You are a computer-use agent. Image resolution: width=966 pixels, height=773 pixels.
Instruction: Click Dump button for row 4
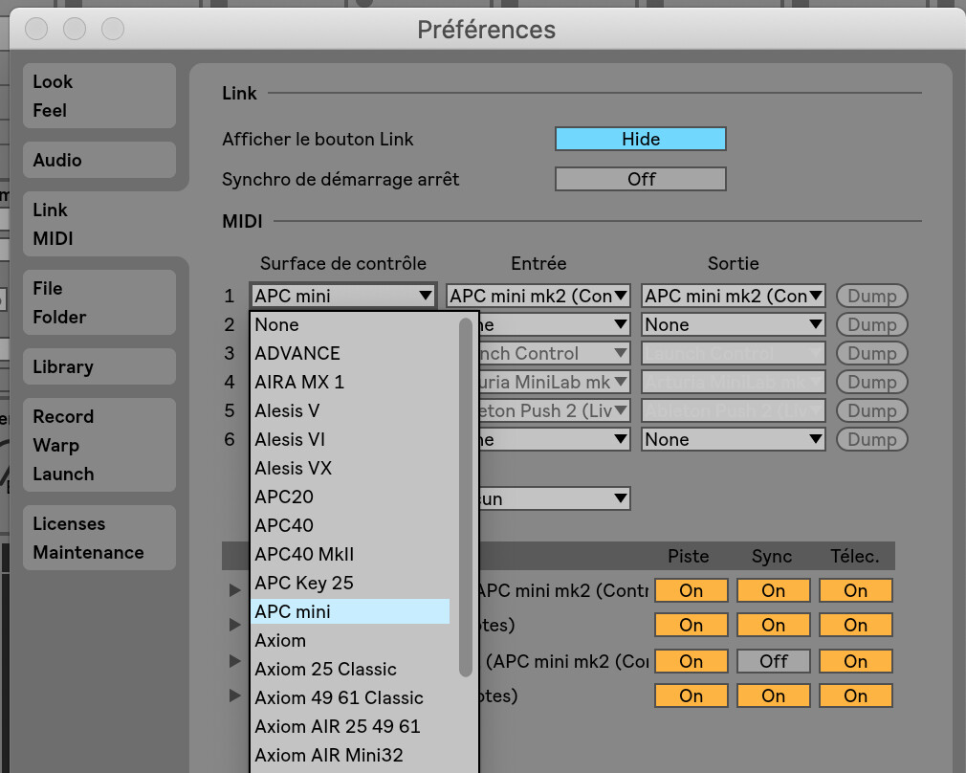871,382
